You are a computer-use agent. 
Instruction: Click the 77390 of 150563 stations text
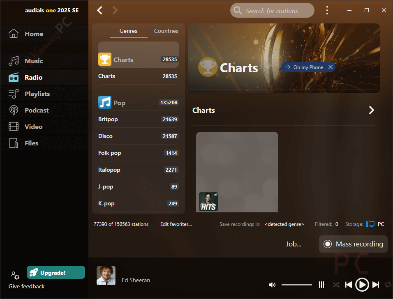(121, 224)
